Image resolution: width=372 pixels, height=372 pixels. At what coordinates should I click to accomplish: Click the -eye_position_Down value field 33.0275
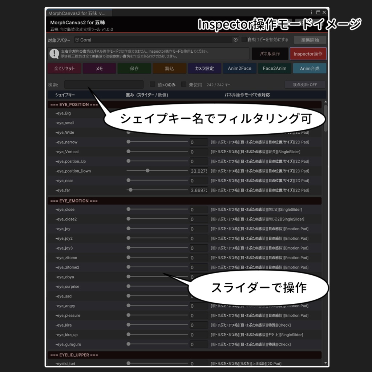click(199, 171)
